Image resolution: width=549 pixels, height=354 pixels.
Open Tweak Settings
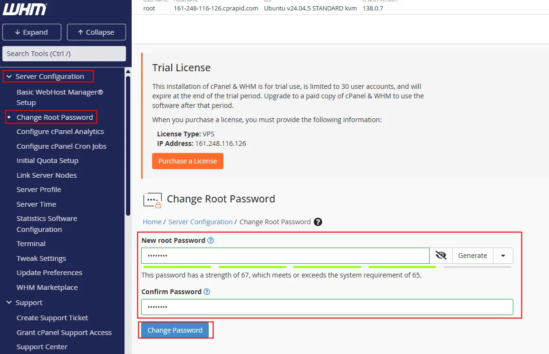point(41,258)
